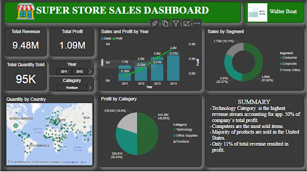Click the 216.94K (19.9%) label
Screen dimensions: 307x172
pyautogui.click(x=115, y=111)
